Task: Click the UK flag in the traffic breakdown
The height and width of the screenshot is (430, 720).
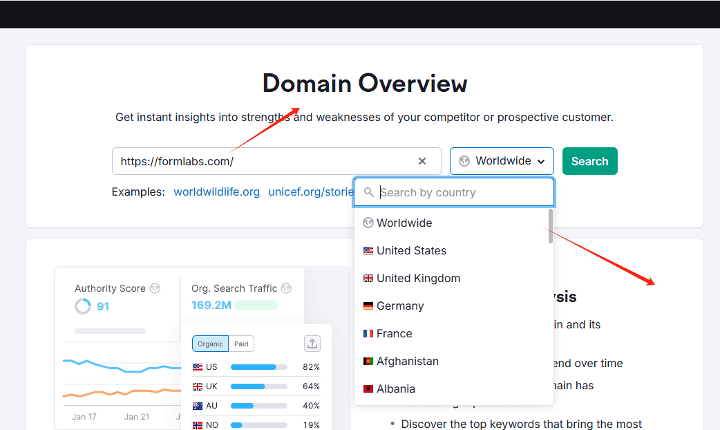Action: tap(198, 386)
